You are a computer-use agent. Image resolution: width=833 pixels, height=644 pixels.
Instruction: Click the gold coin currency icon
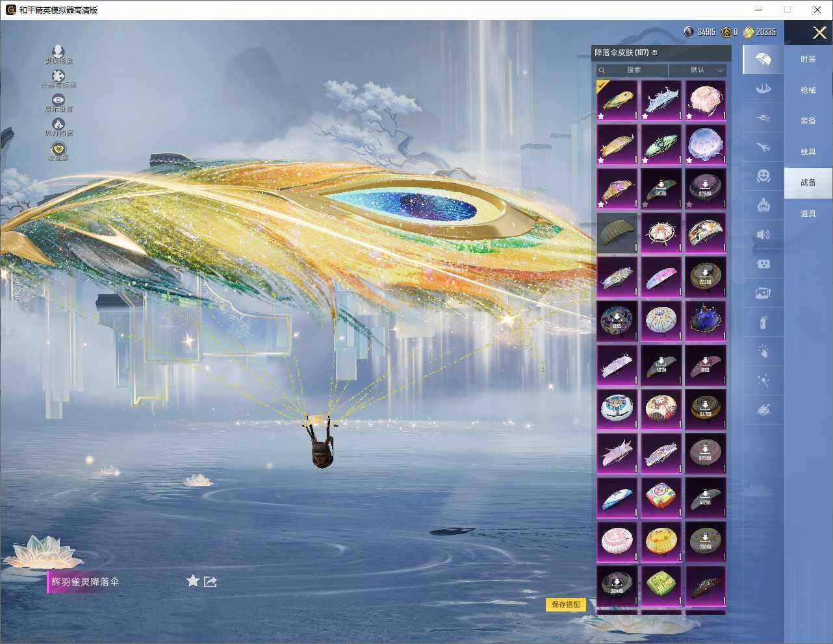click(749, 32)
